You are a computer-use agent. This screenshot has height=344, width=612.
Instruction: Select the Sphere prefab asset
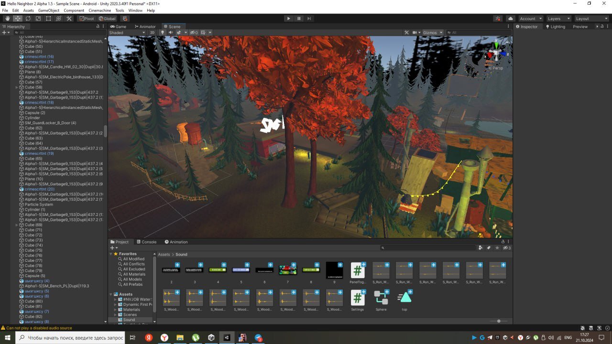coord(381,301)
